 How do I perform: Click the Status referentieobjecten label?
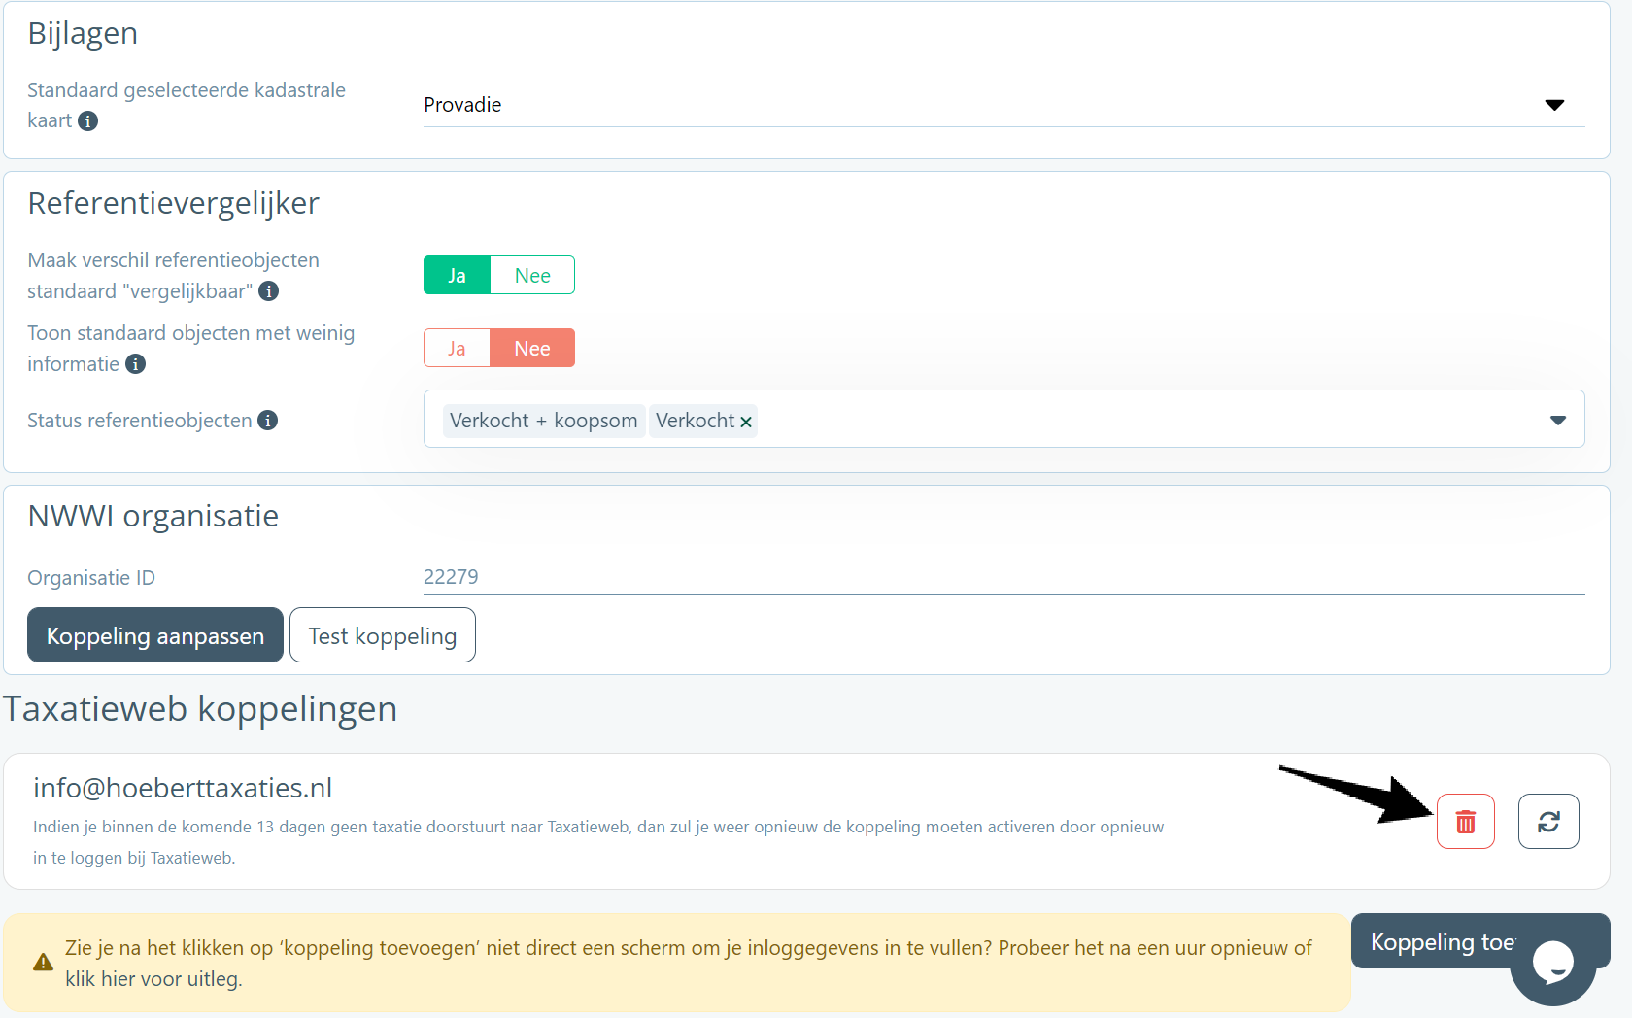140,421
